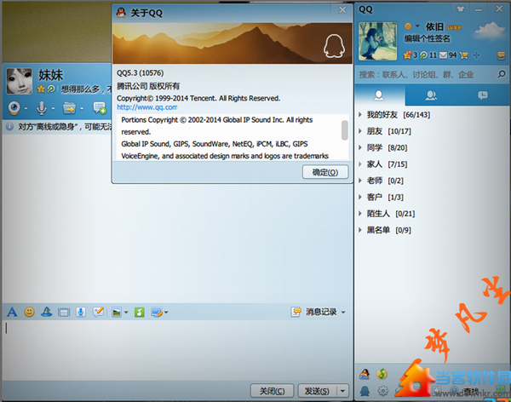Open the video call options dropdown arrow
Image resolution: width=511 pixels, height=402 pixels.
click(26, 109)
